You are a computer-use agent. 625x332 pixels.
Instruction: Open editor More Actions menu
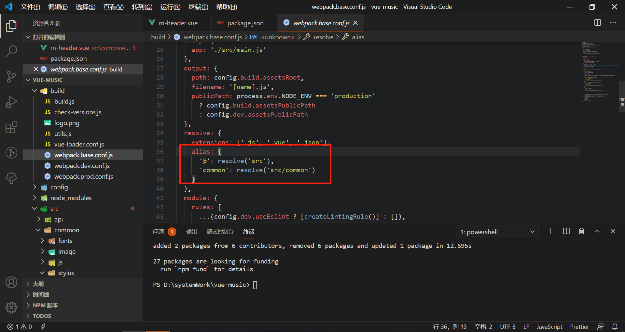[613, 23]
